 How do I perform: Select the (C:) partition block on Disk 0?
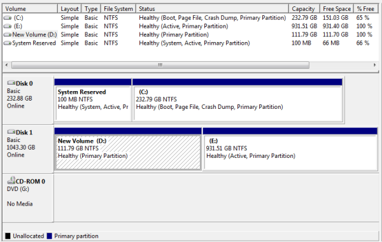[237, 100]
